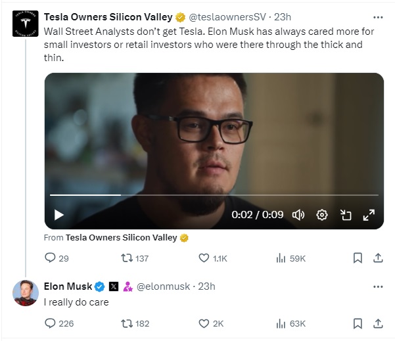395x341 pixels.
Task: Click Elon Musk's profile avatar
Action: pos(26,292)
